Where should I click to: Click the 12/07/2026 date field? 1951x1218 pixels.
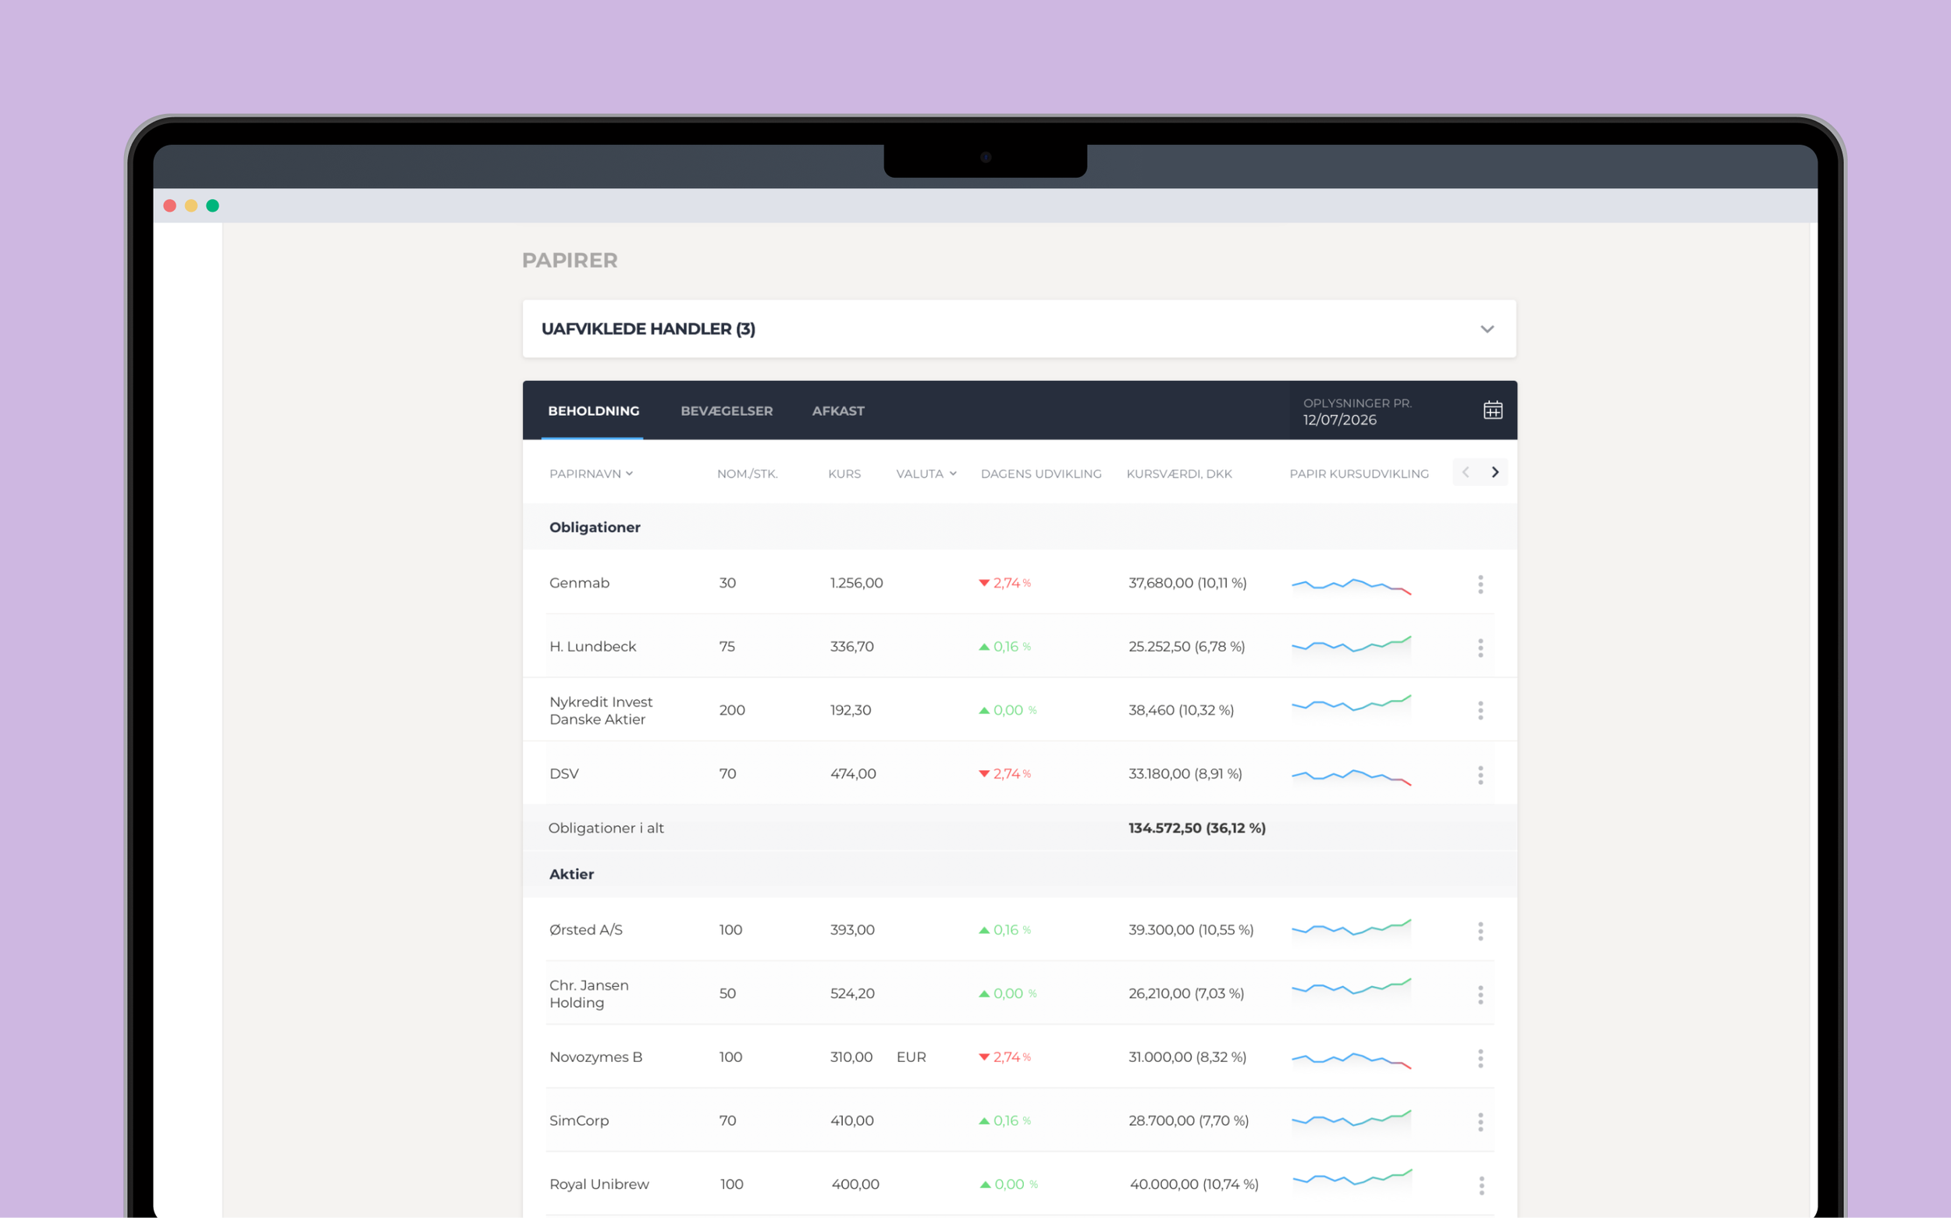[1340, 420]
